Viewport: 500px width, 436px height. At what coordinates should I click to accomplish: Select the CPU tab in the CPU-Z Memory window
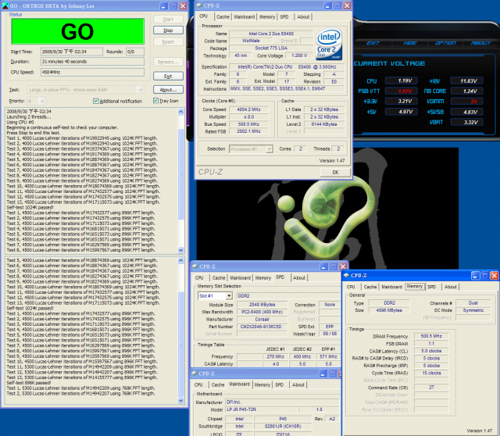click(x=351, y=287)
